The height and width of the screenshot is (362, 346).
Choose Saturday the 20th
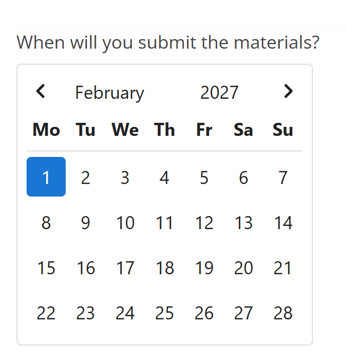point(244,267)
